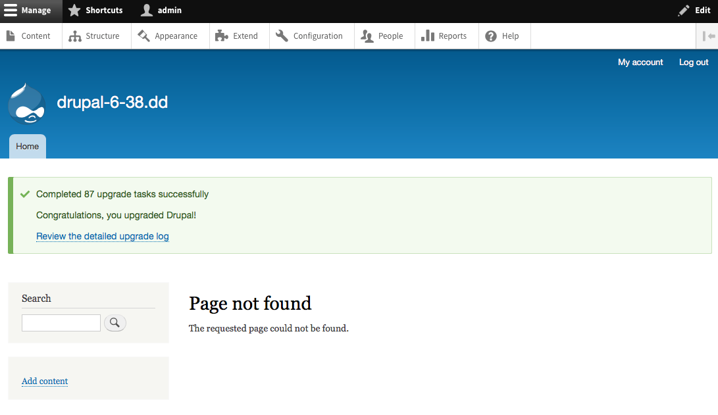Open Review the detailed upgrade log
This screenshot has width=718, height=415.
(x=103, y=236)
